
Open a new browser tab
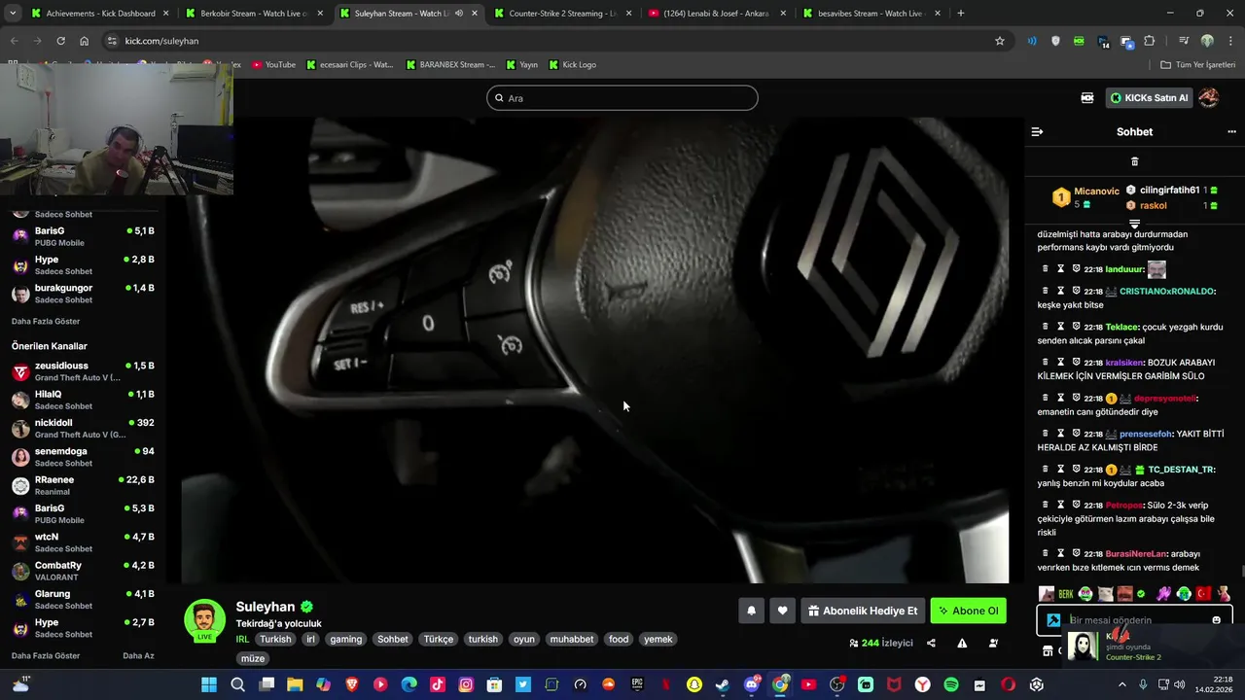pos(960,14)
